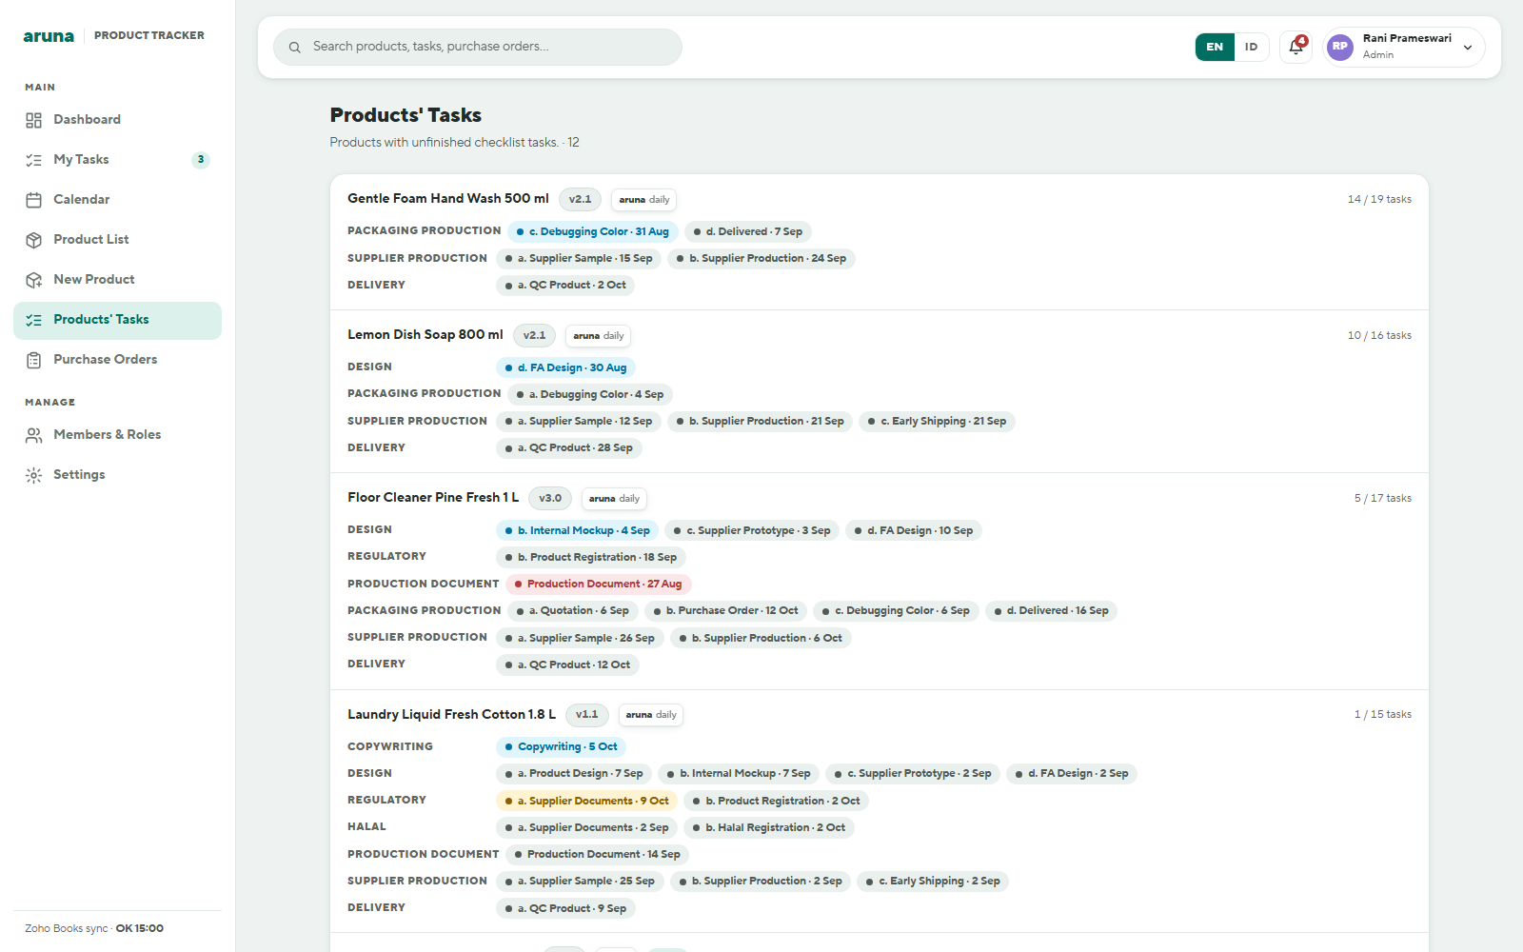This screenshot has width=1523, height=952.
Task: Click the '14 / 19 tasks' counter
Action: [x=1379, y=200]
